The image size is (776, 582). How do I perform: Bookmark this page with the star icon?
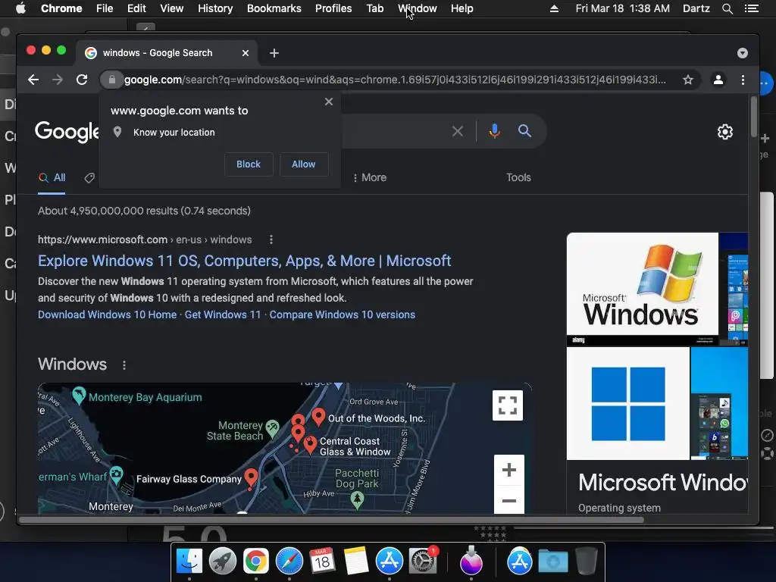(688, 80)
